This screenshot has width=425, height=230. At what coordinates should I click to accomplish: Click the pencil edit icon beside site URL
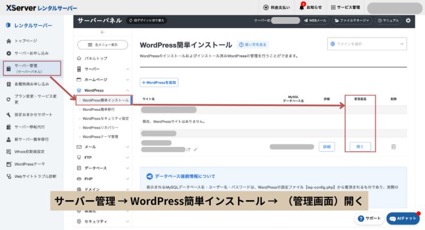195,150
